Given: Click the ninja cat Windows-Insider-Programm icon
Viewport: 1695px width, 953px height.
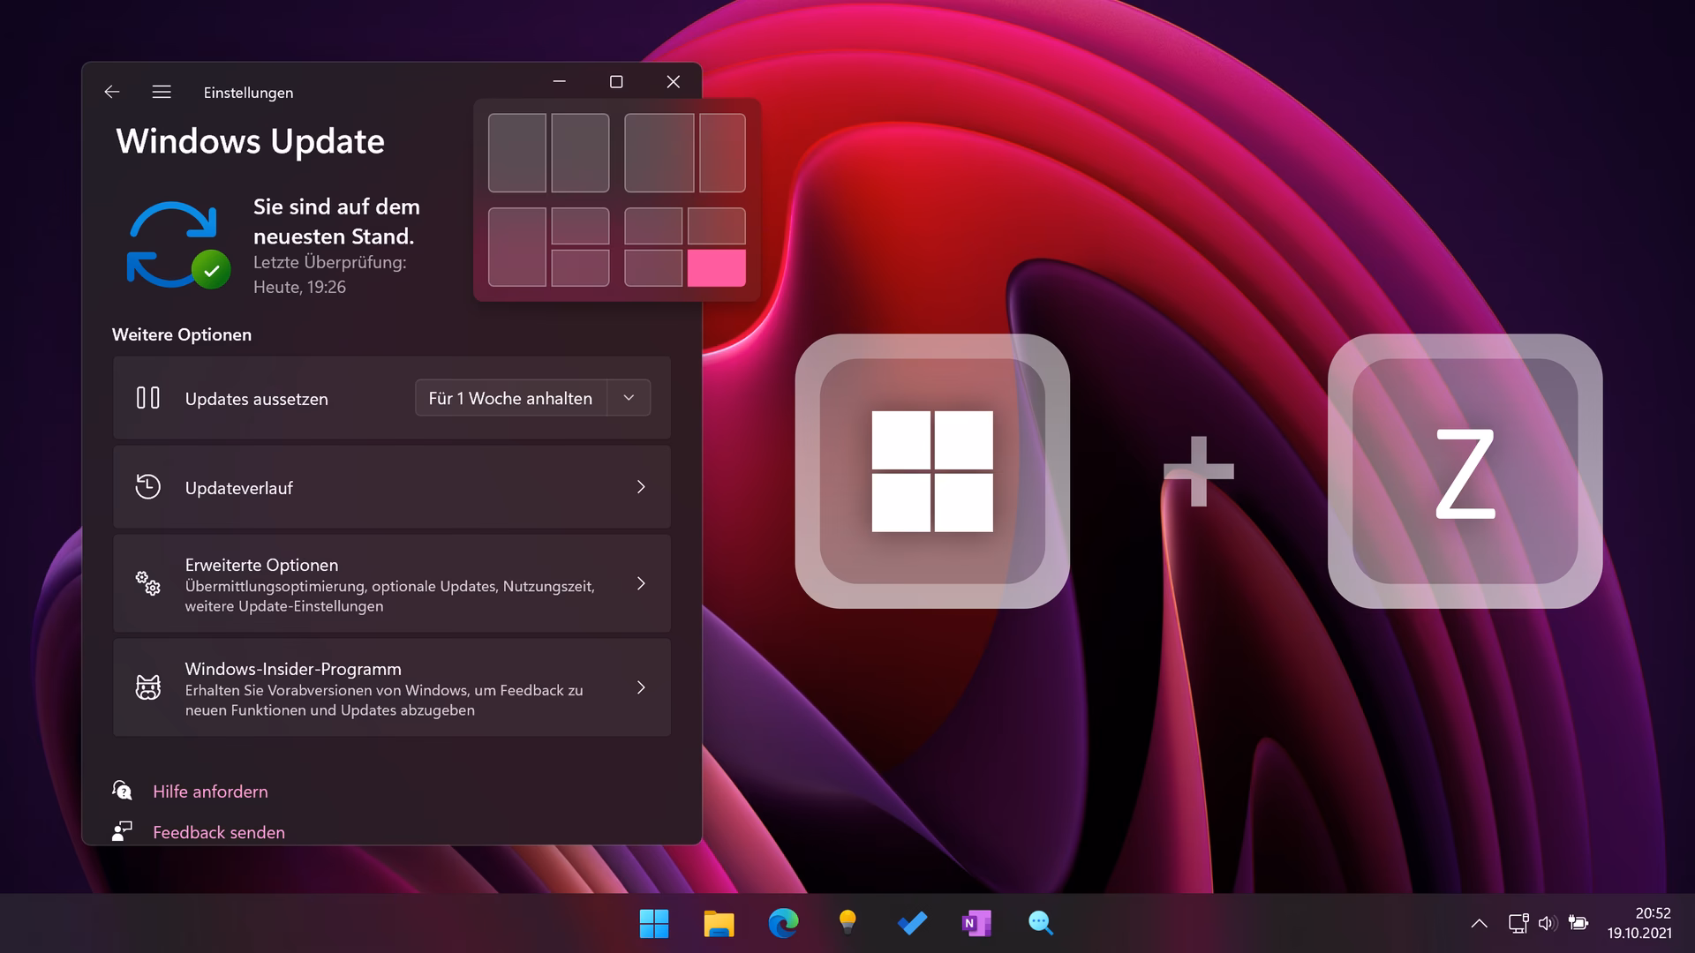Looking at the screenshot, I should point(148,687).
